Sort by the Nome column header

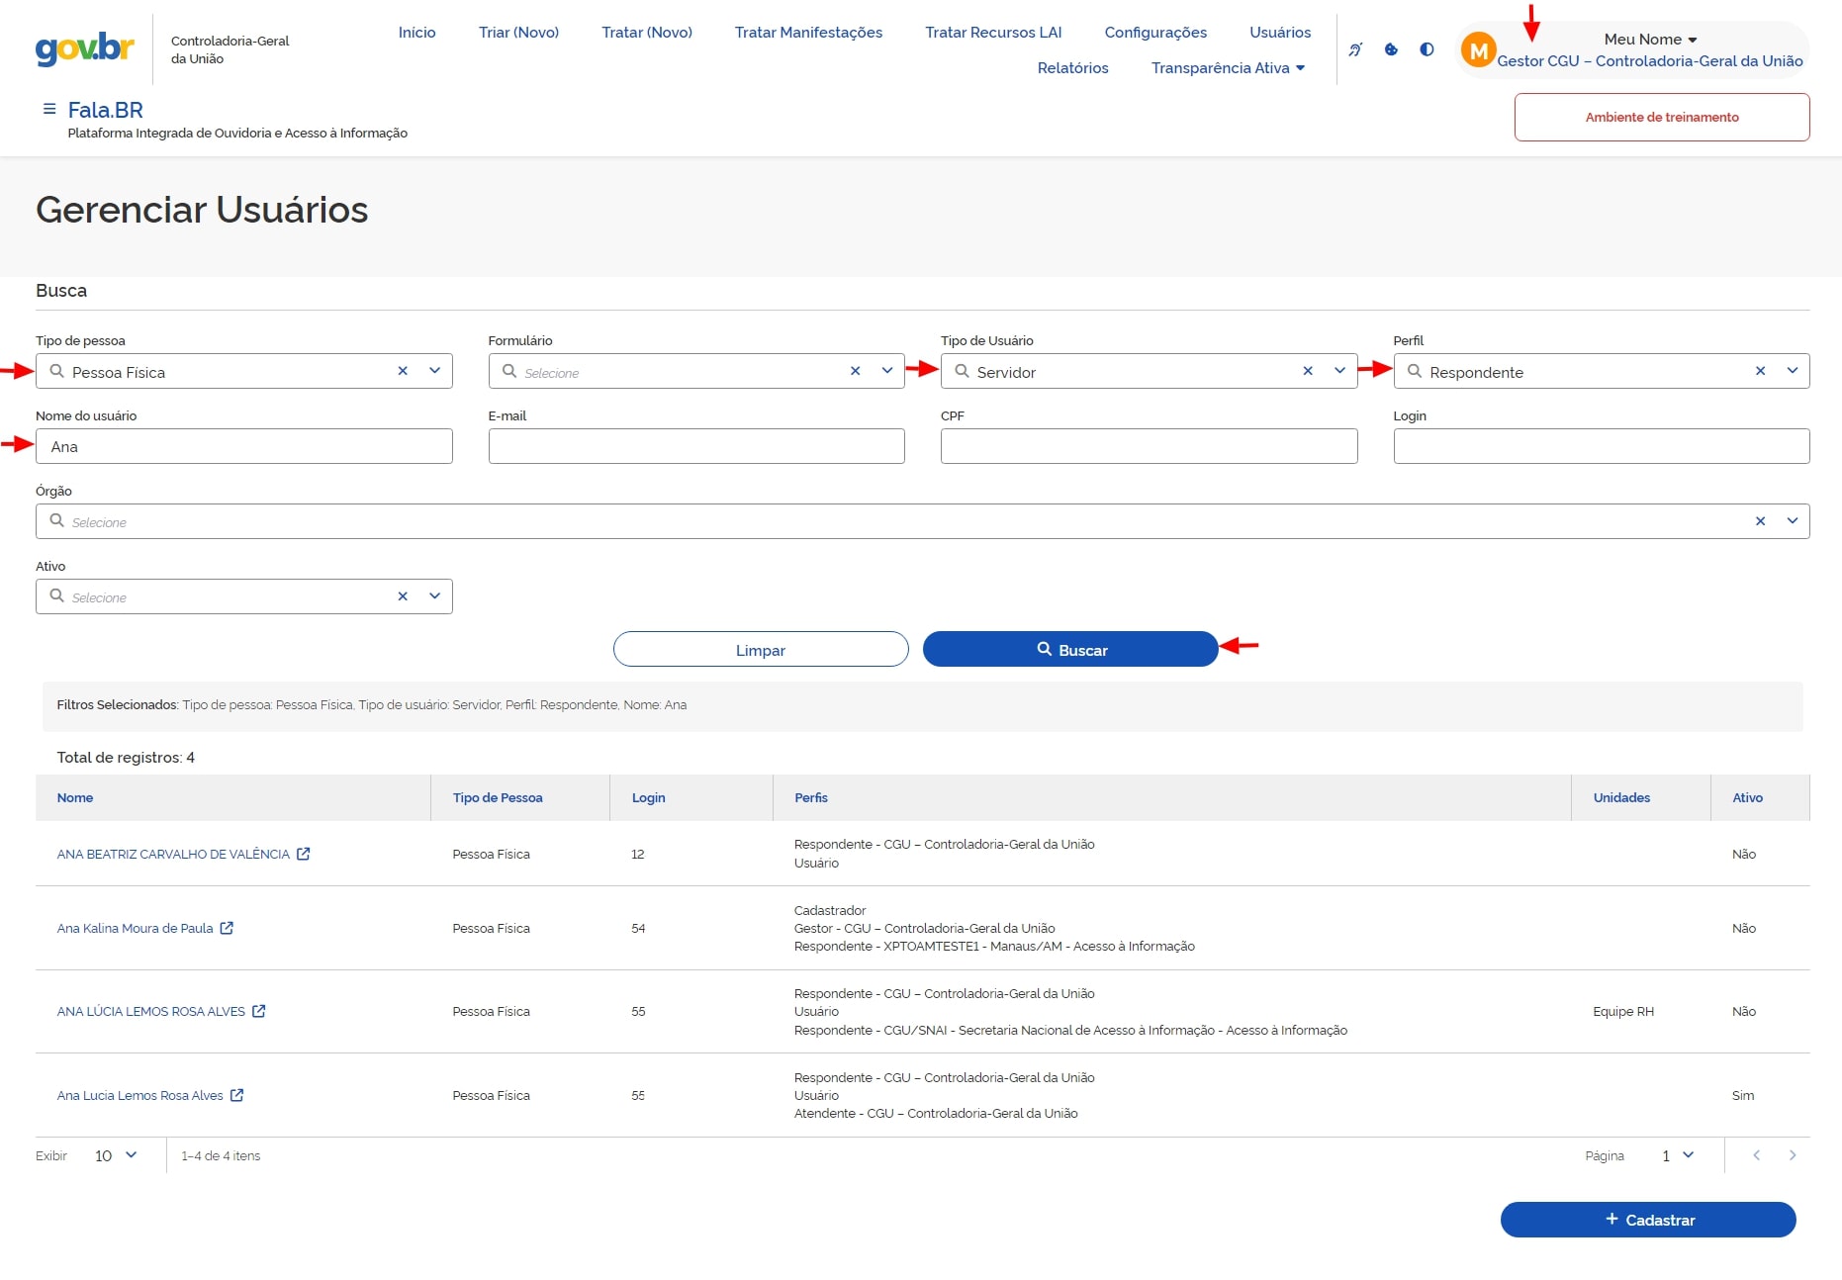pyautogui.click(x=75, y=797)
